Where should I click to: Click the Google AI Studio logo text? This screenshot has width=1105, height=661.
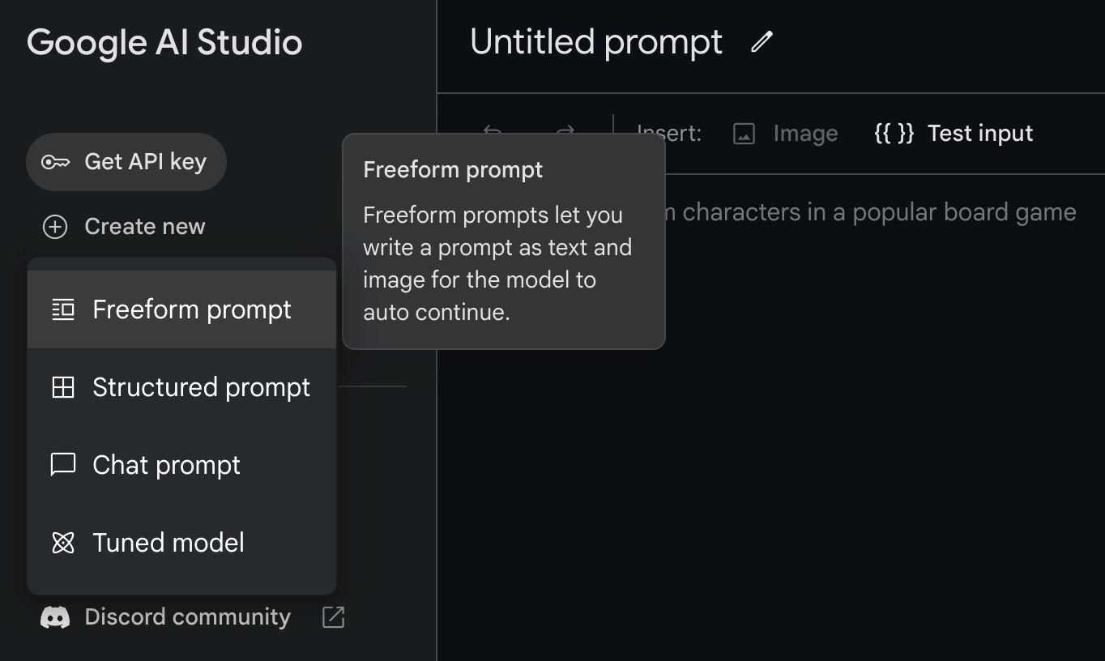point(164,42)
